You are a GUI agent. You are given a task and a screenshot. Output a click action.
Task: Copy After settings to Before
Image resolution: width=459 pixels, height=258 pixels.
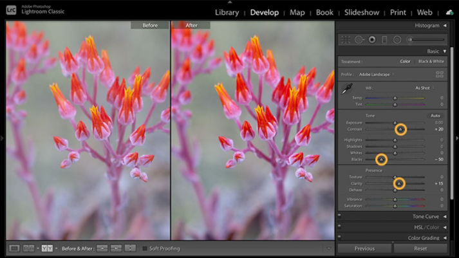click(x=116, y=248)
